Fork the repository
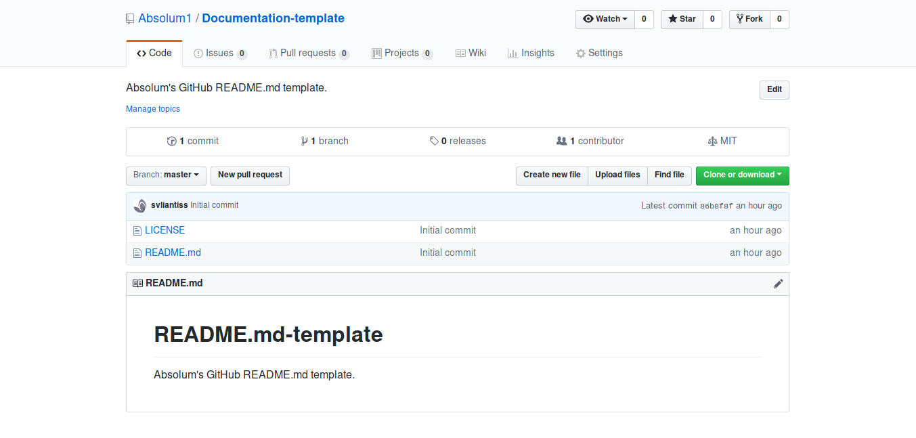The image size is (916, 438). [x=749, y=19]
